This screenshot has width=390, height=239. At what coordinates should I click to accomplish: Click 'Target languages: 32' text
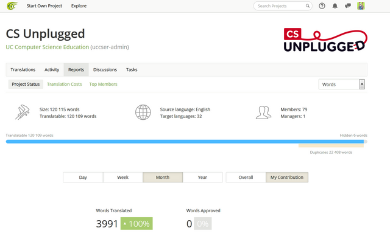[x=181, y=116]
